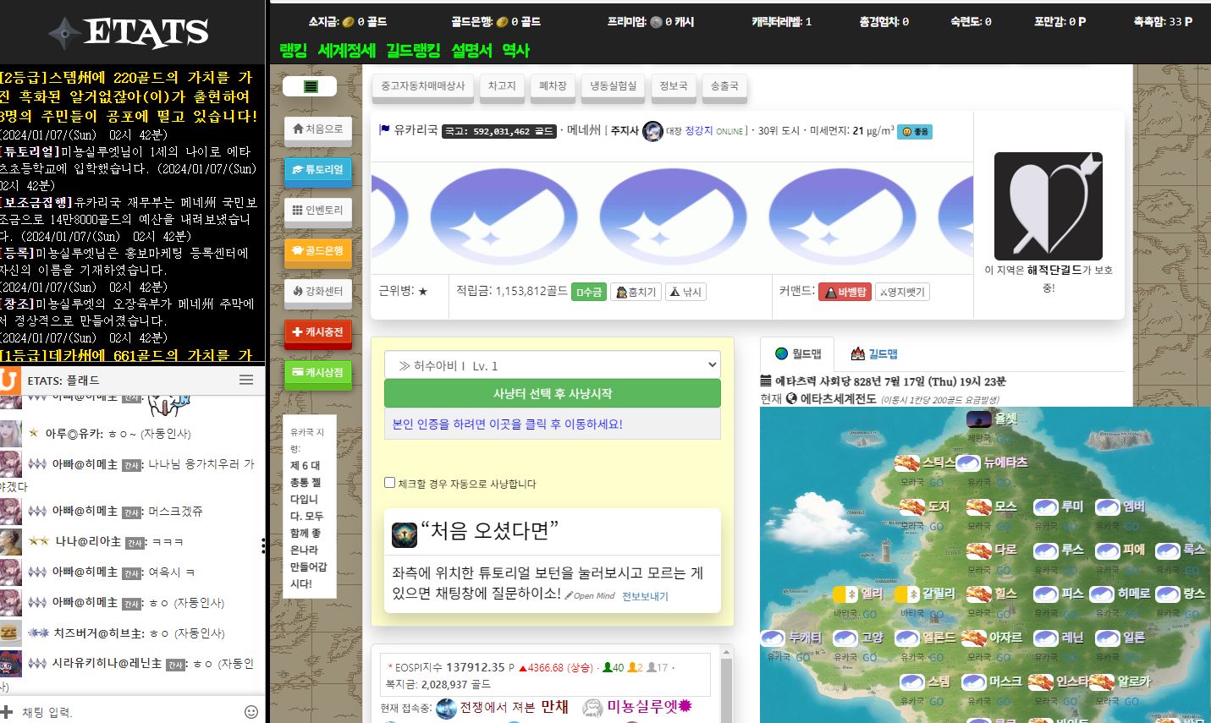Toggle the green sidebar collapse switch
The width and height of the screenshot is (1211, 723).
click(x=311, y=85)
